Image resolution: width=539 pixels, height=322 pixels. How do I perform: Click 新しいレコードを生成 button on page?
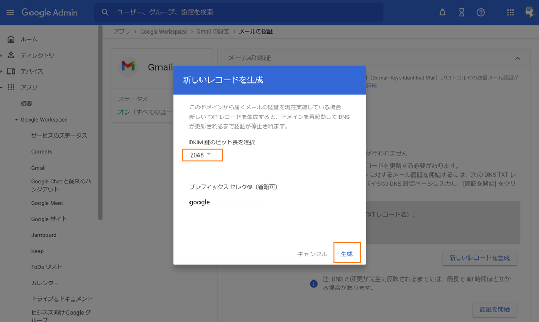tap(480, 257)
